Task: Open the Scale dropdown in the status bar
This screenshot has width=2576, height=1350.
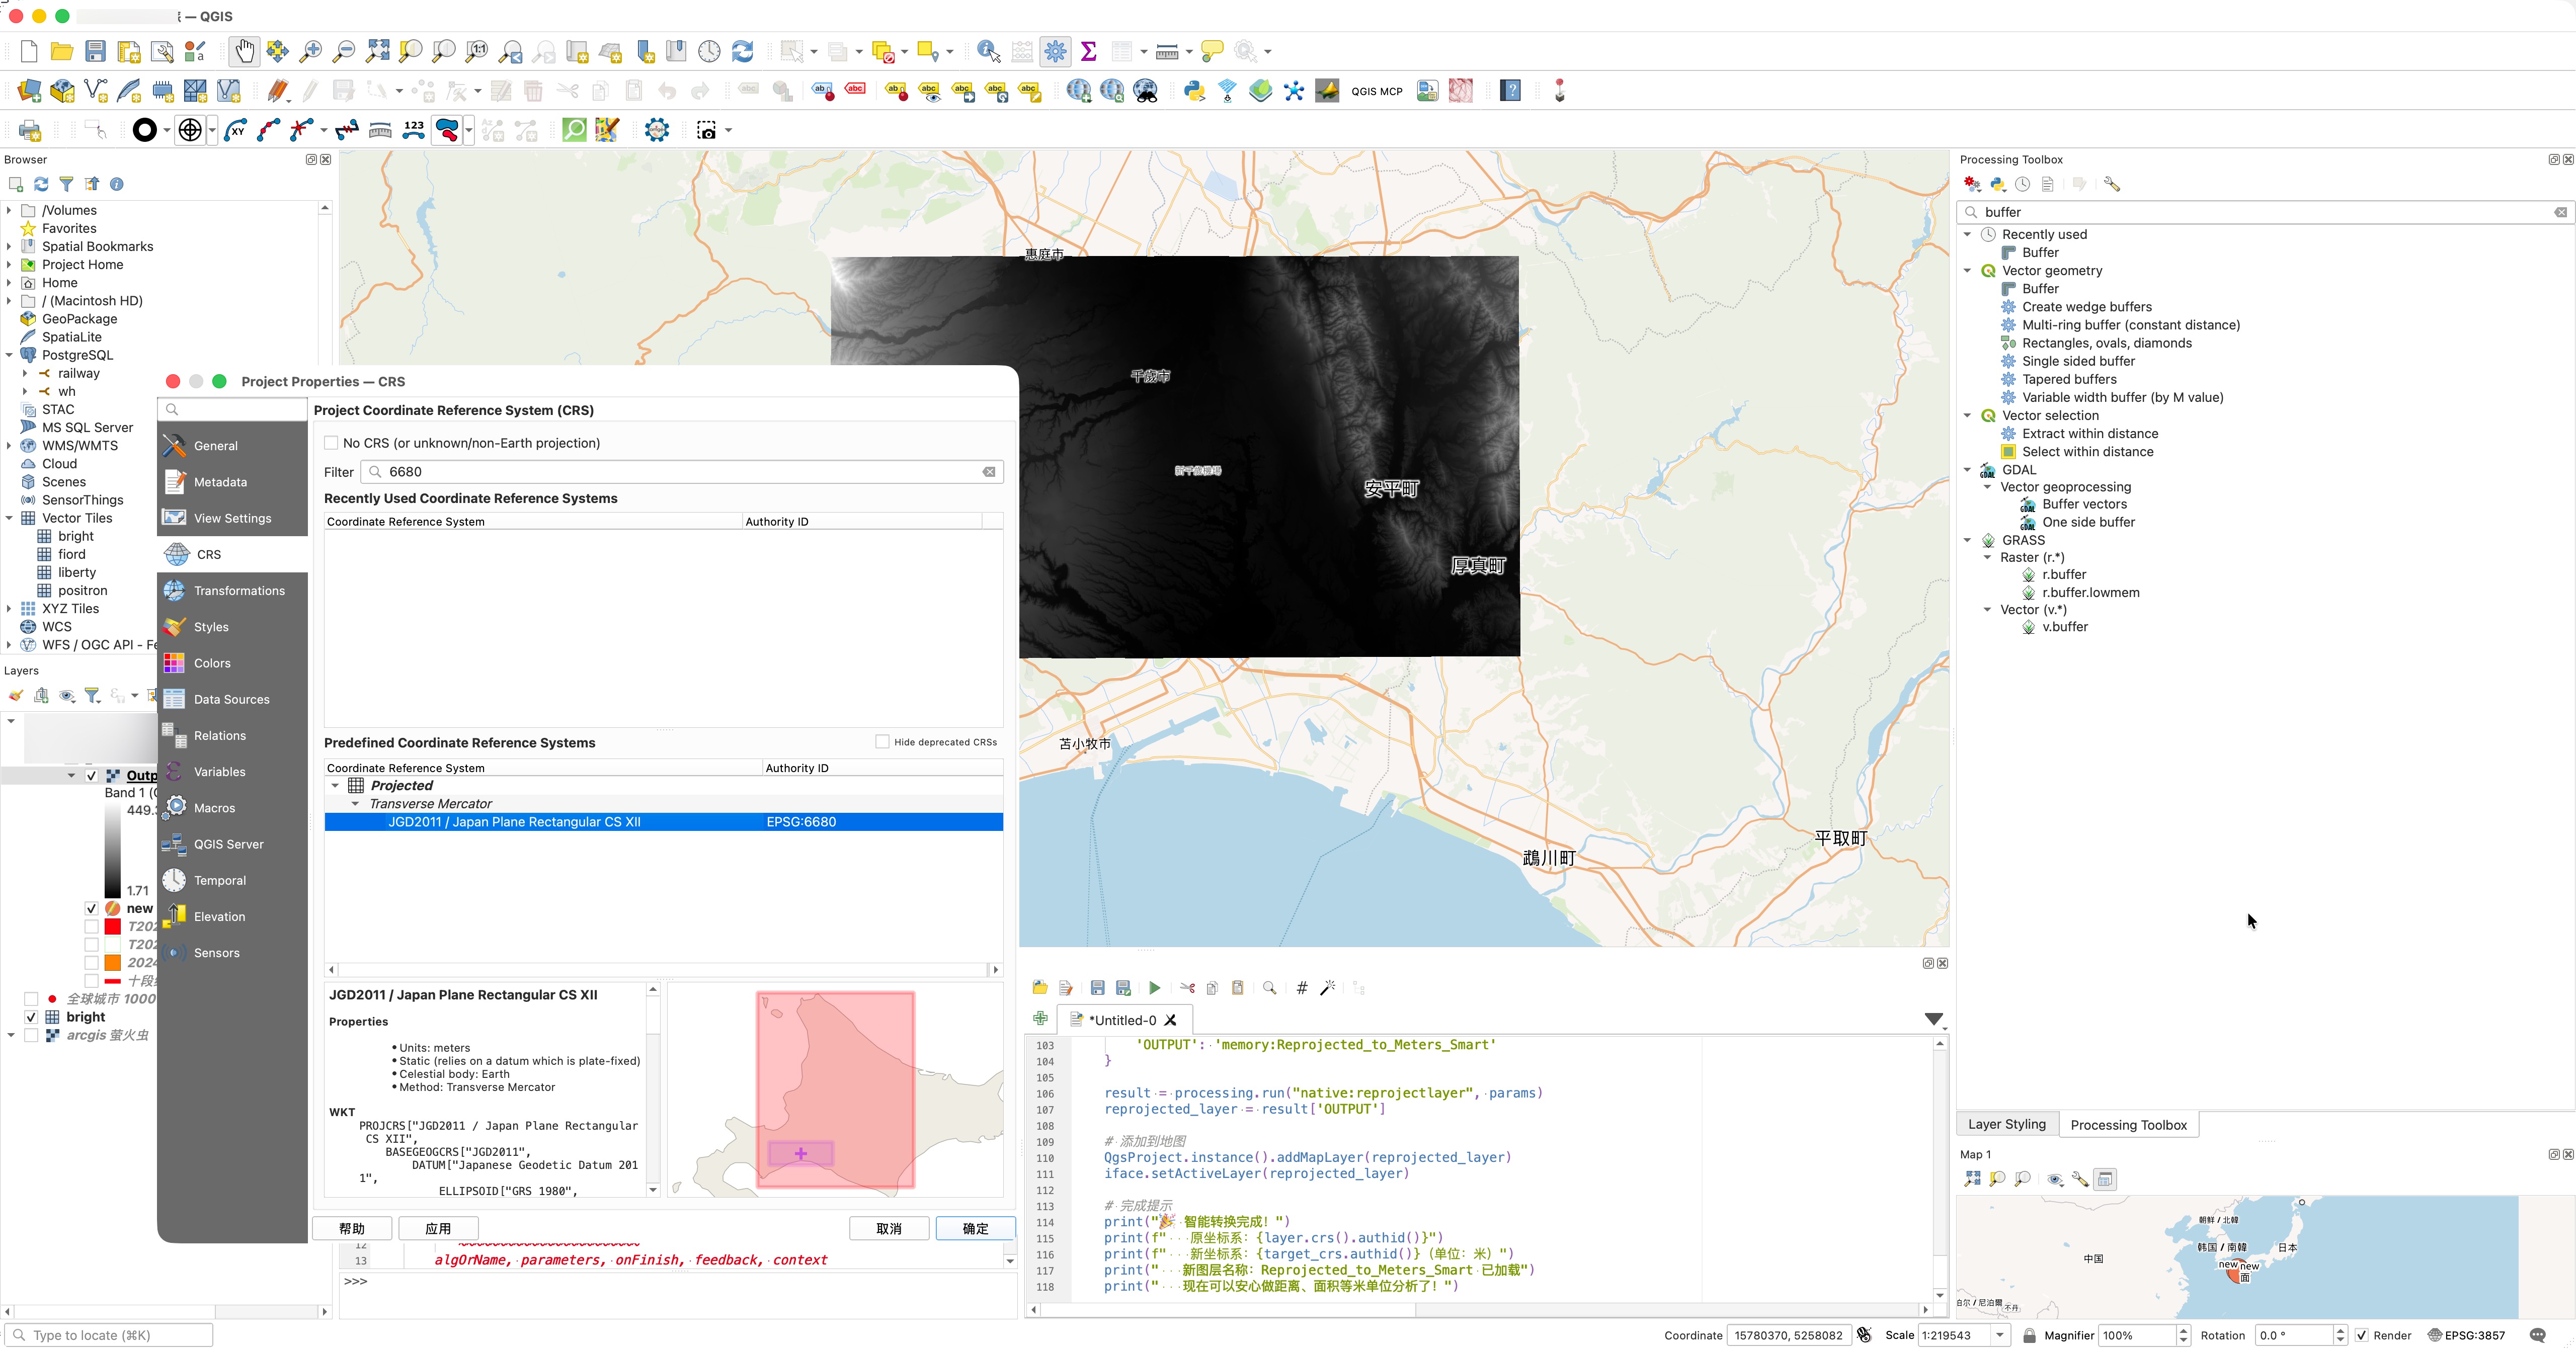Action: (1999, 1335)
